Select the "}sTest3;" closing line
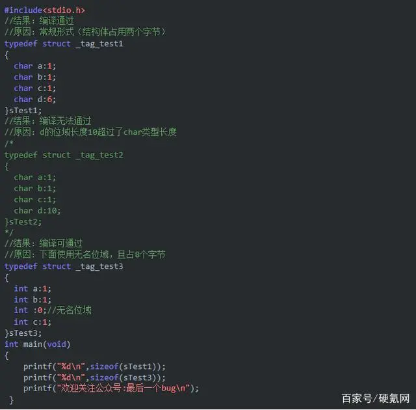Image resolution: width=416 pixels, height=410 pixels. (23, 333)
